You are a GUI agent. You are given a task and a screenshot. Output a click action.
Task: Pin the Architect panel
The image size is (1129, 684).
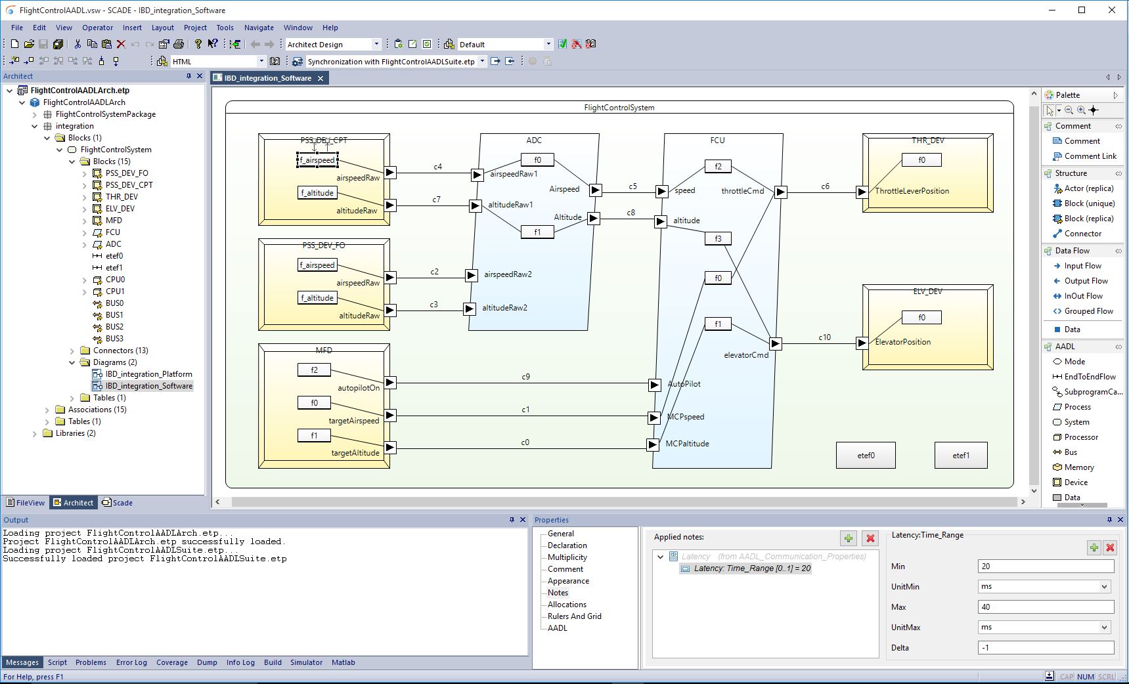click(188, 76)
